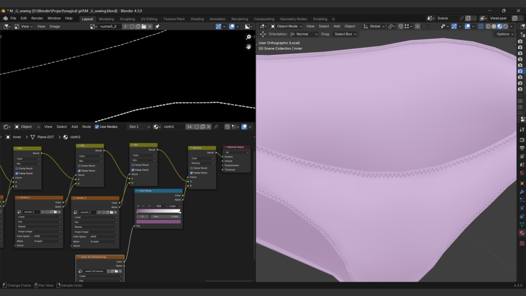Viewport: 526px width, 296px height.
Task: Click the pan hand icon in image editor
Action: [249, 46]
